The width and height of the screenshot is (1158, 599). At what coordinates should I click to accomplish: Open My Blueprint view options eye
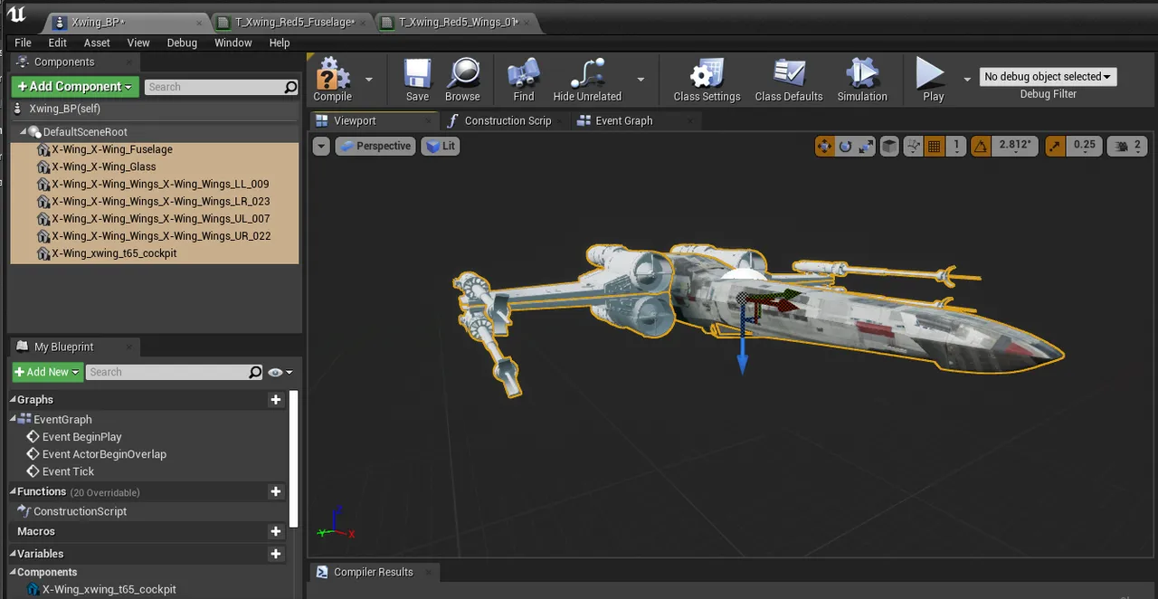pyautogui.click(x=280, y=372)
